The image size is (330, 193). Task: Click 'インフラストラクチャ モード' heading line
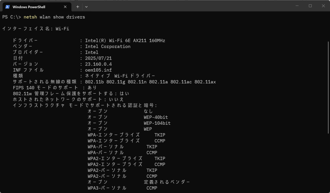click(85, 105)
